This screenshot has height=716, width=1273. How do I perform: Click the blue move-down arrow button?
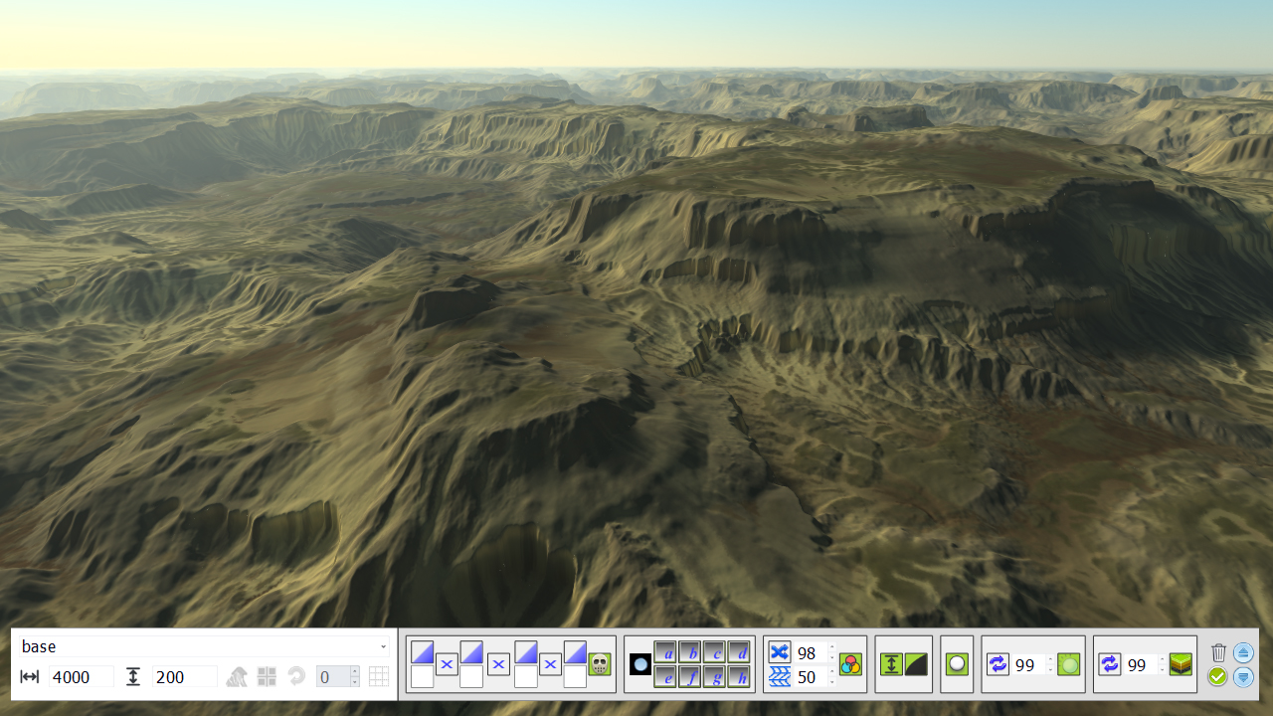tap(1243, 677)
